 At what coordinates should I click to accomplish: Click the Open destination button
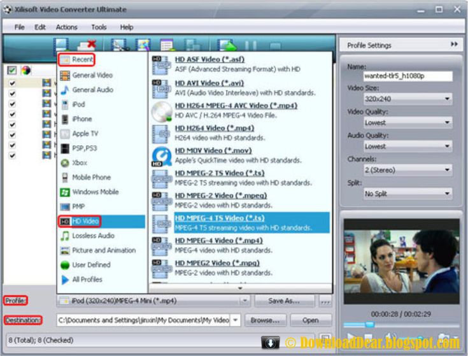(x=311, y=320)
